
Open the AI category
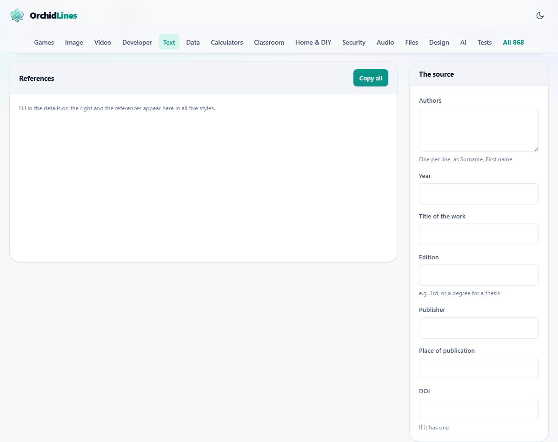463,42
